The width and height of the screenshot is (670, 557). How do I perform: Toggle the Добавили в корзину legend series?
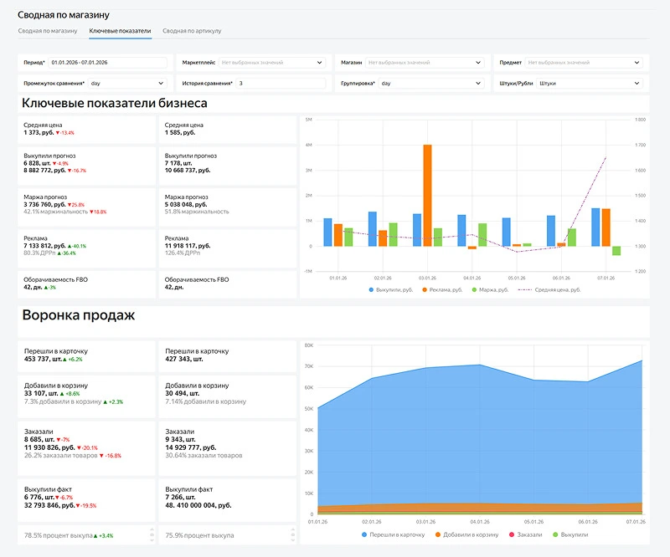(x=466, y=534)
